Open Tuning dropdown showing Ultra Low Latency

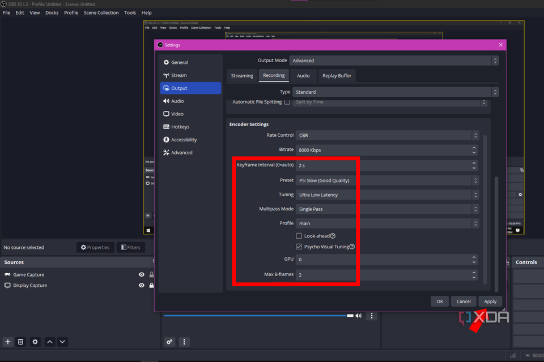click(x=387, y=195)
